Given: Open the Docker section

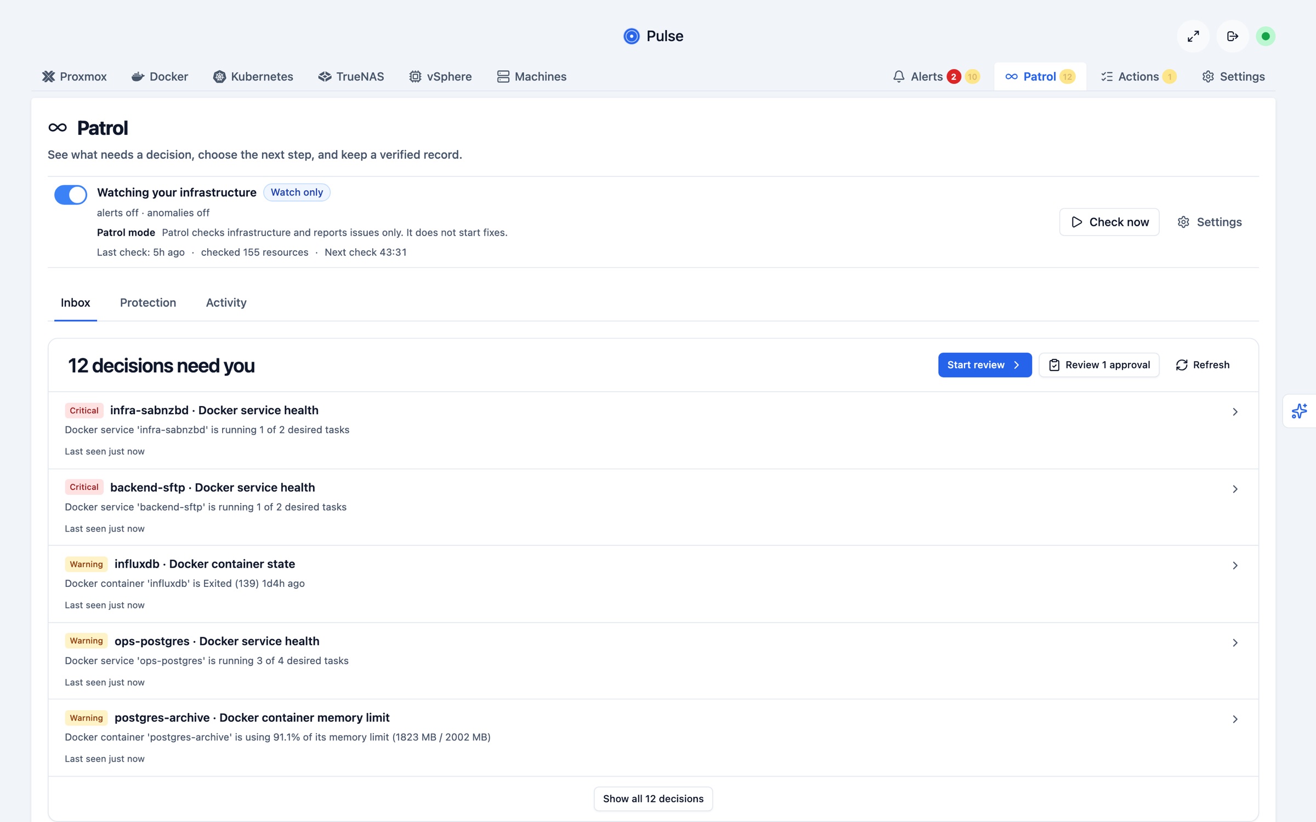Looking at the screenshot, I should tap(160, 77).
